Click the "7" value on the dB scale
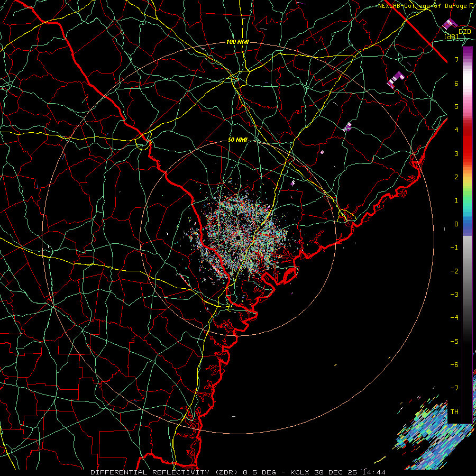Image resolution: width=476 pixels, height=476 pixels. click(x=456, y=59)
